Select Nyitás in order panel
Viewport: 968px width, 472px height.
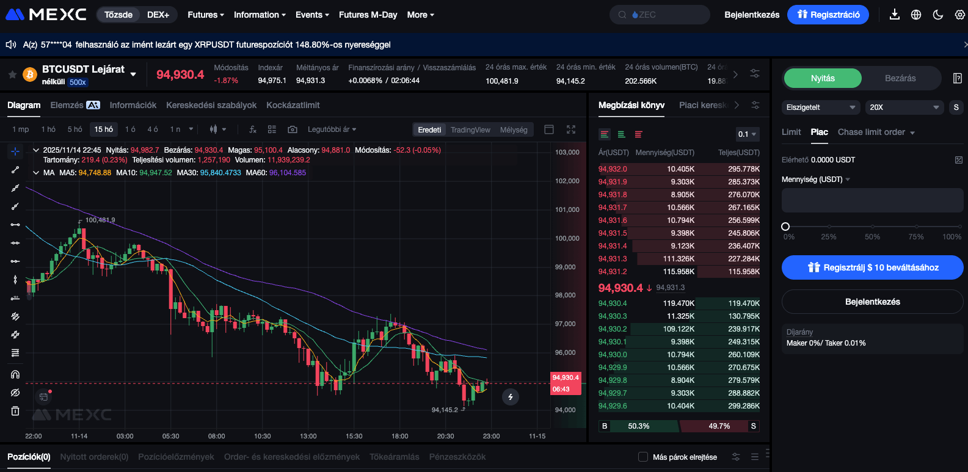point(823,78)
